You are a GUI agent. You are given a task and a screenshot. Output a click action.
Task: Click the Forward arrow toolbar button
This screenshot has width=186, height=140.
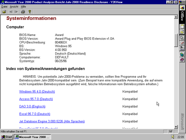(16, 12)
